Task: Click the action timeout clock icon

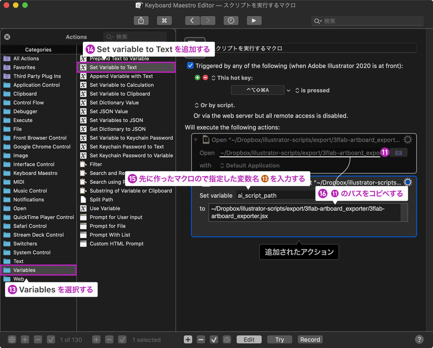Action: (227, 339)
